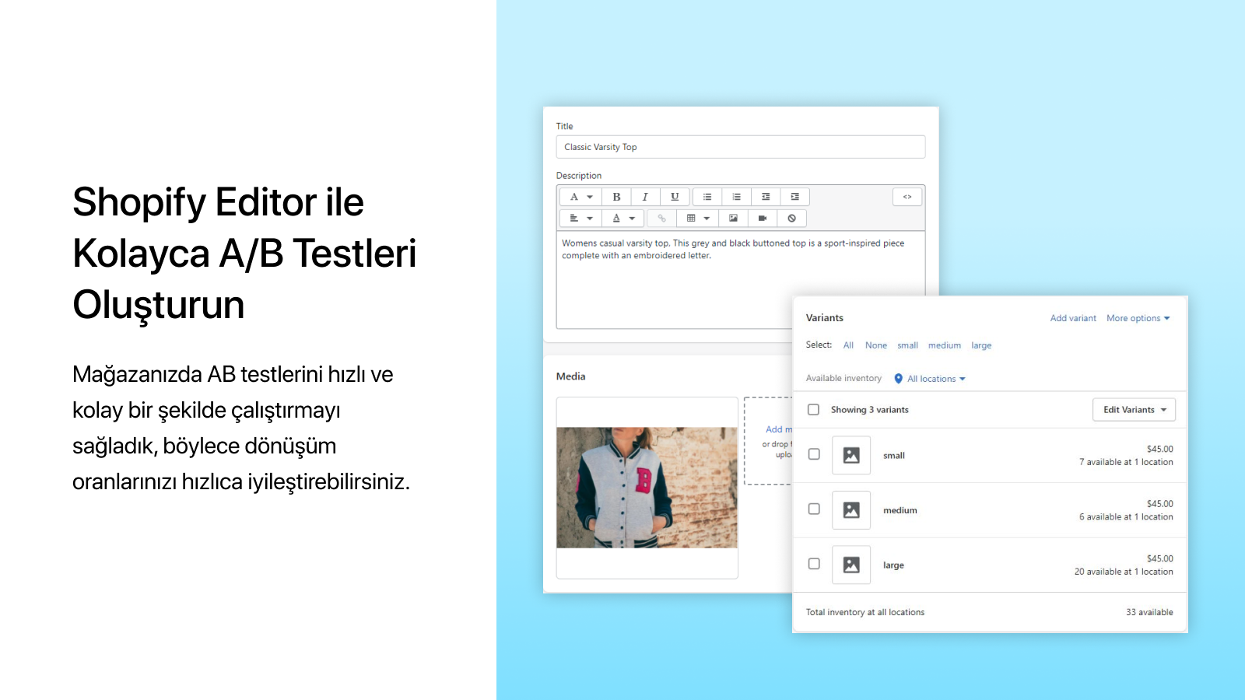1245x700 pixels.
Task: Click the '33 available' total text
Action: coord(1149,612)
